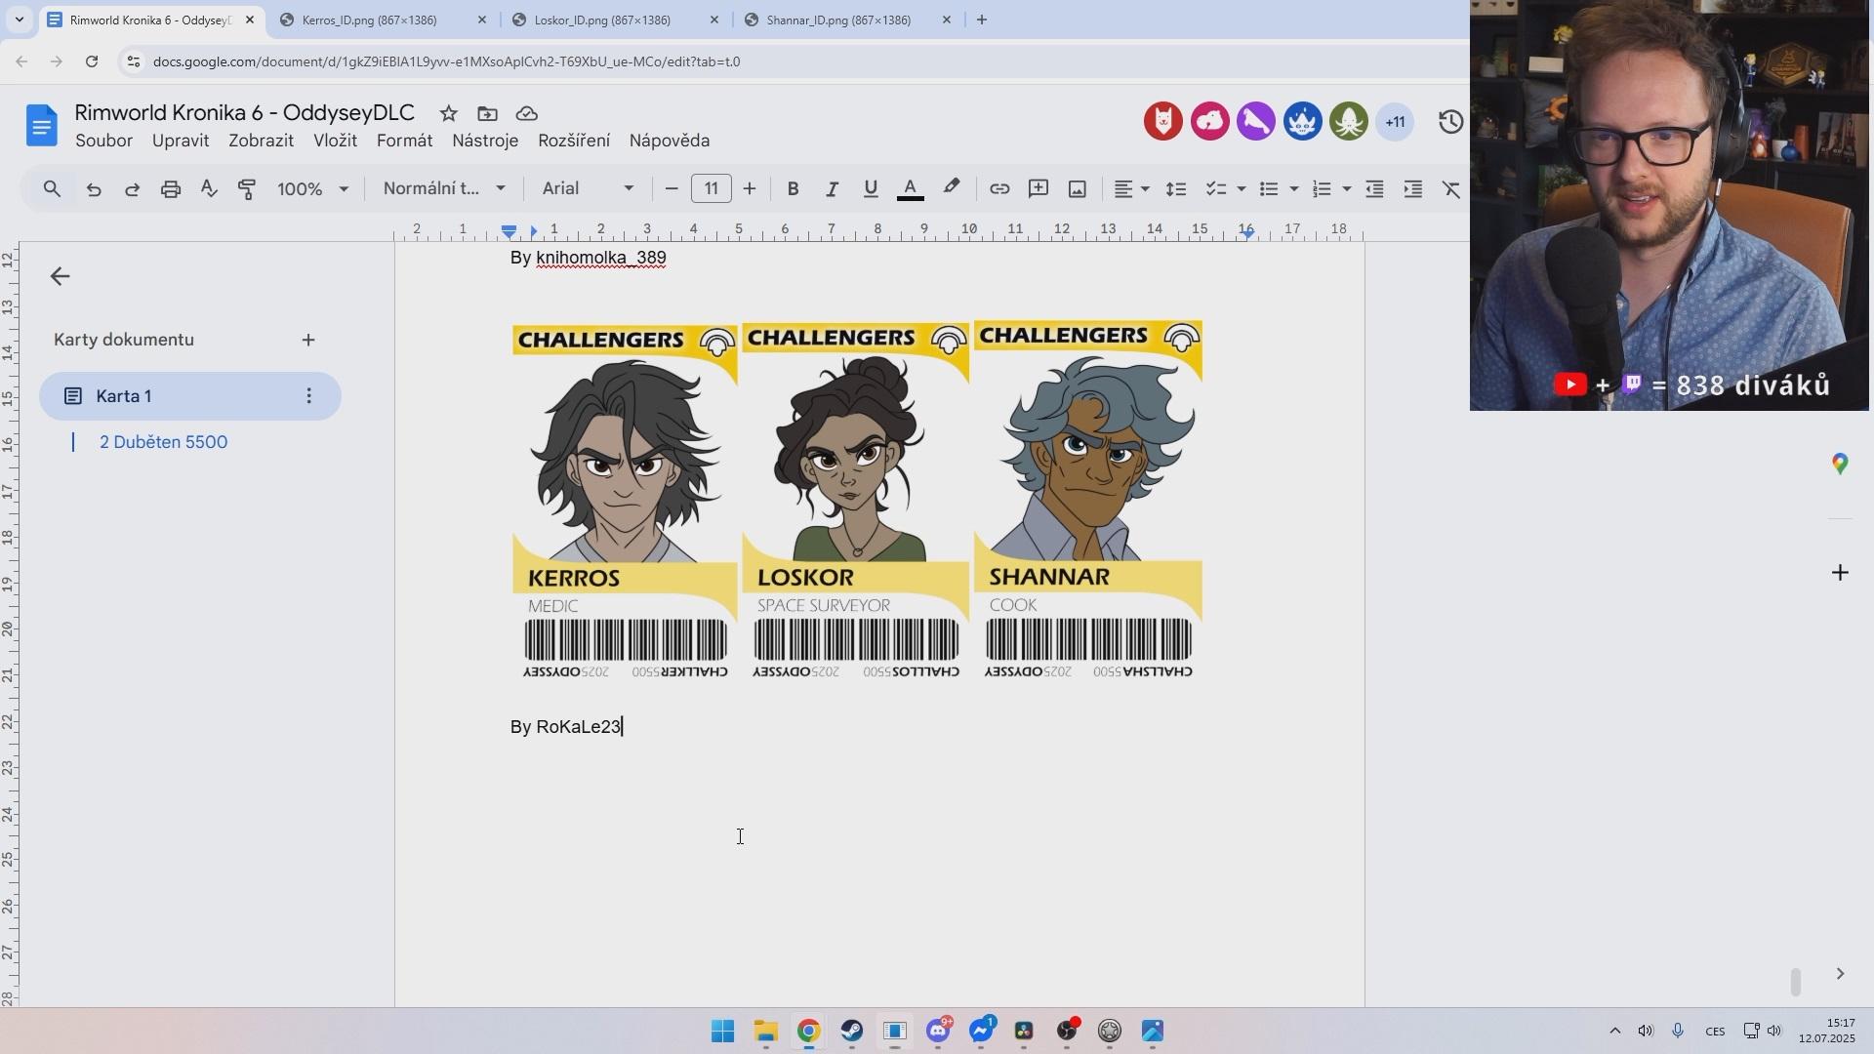The height and width of the screenshot is (1054, 1874).
Task: Expand bulleted list style options
Action: (x=1294, y=189)
